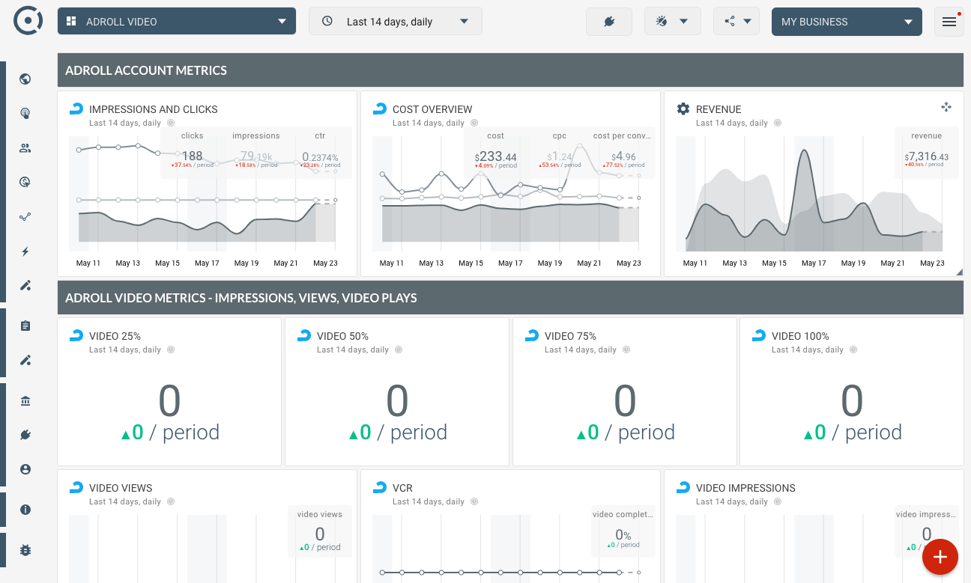Click the impressions value 79.19k
Viewport: 971px width, 583px height.
[255, 156]
